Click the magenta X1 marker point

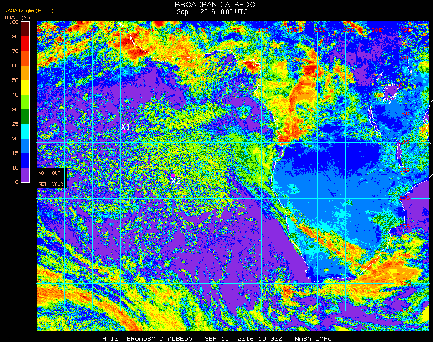tap(124, 131)
